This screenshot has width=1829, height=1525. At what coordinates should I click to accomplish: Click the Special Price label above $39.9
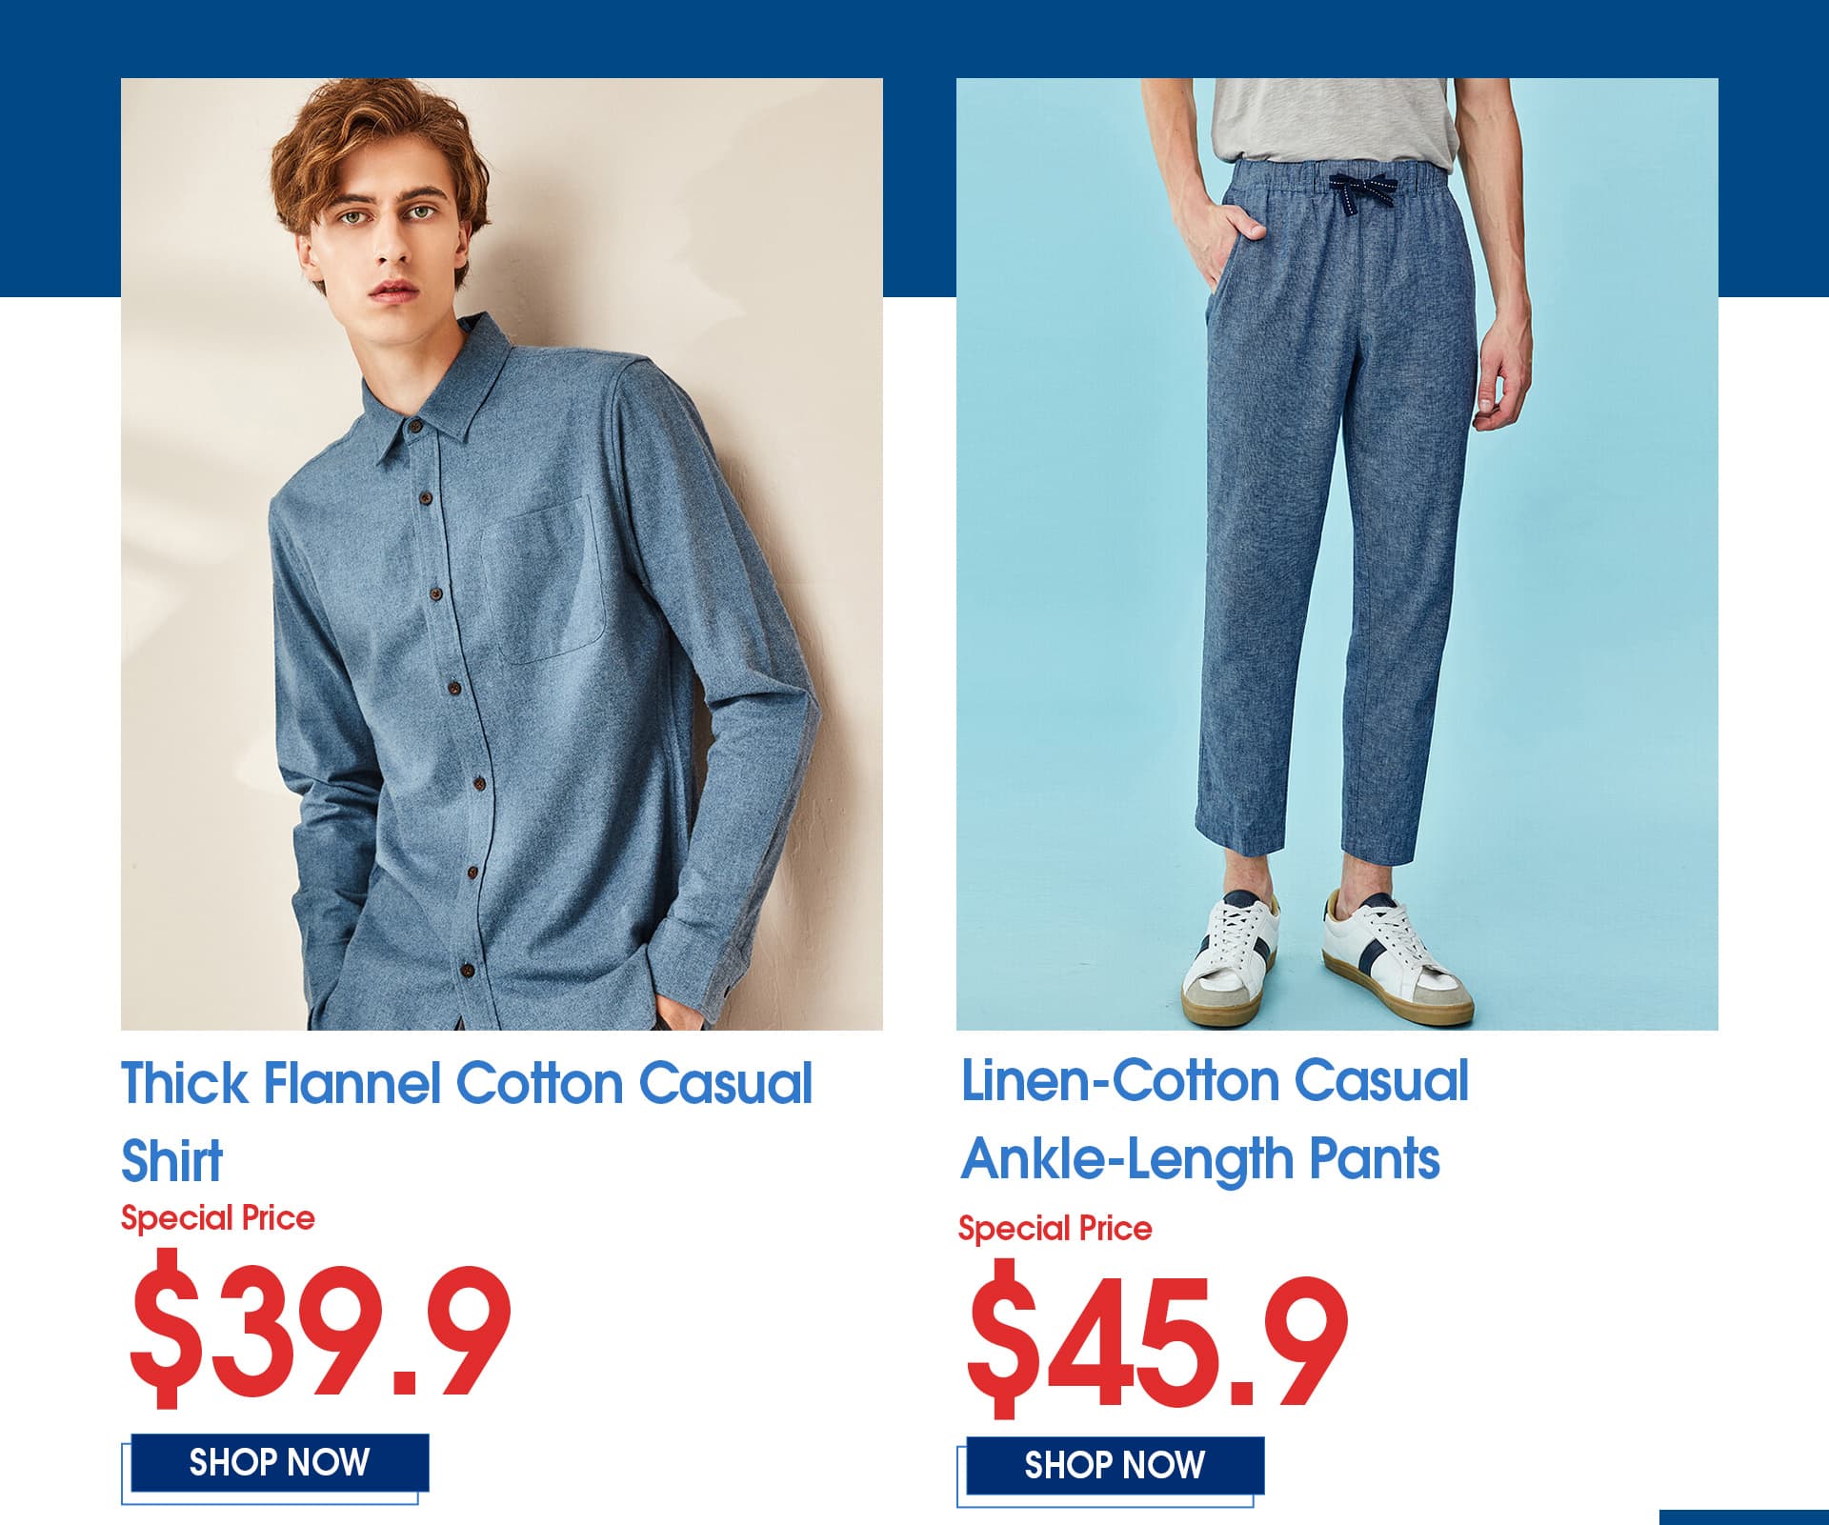217,1218
